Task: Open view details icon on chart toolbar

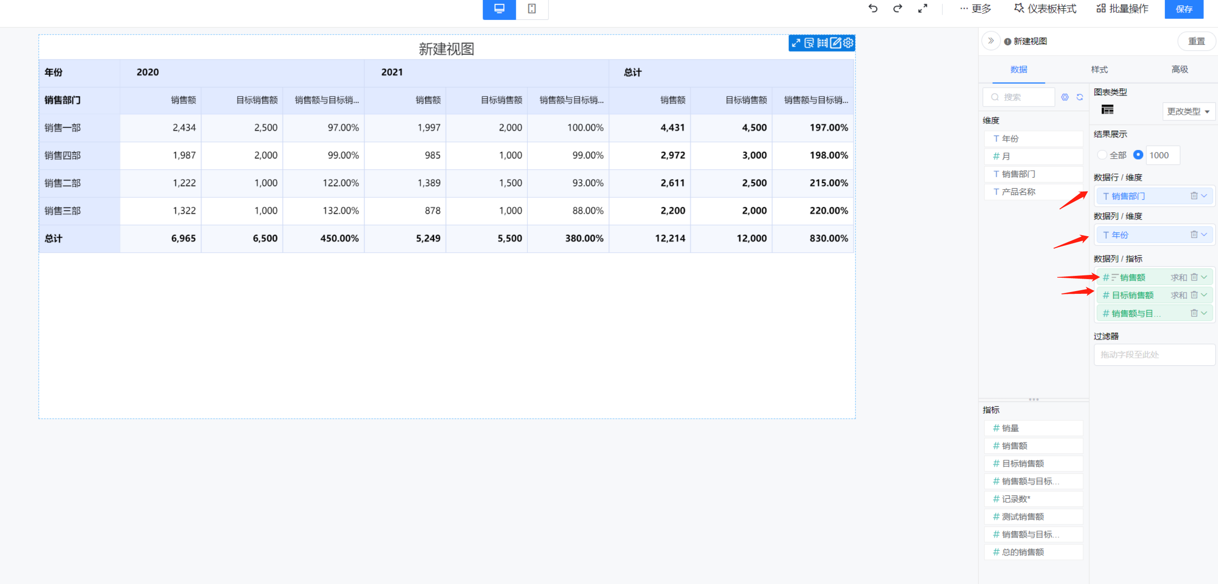Action: tap(809, 43)
